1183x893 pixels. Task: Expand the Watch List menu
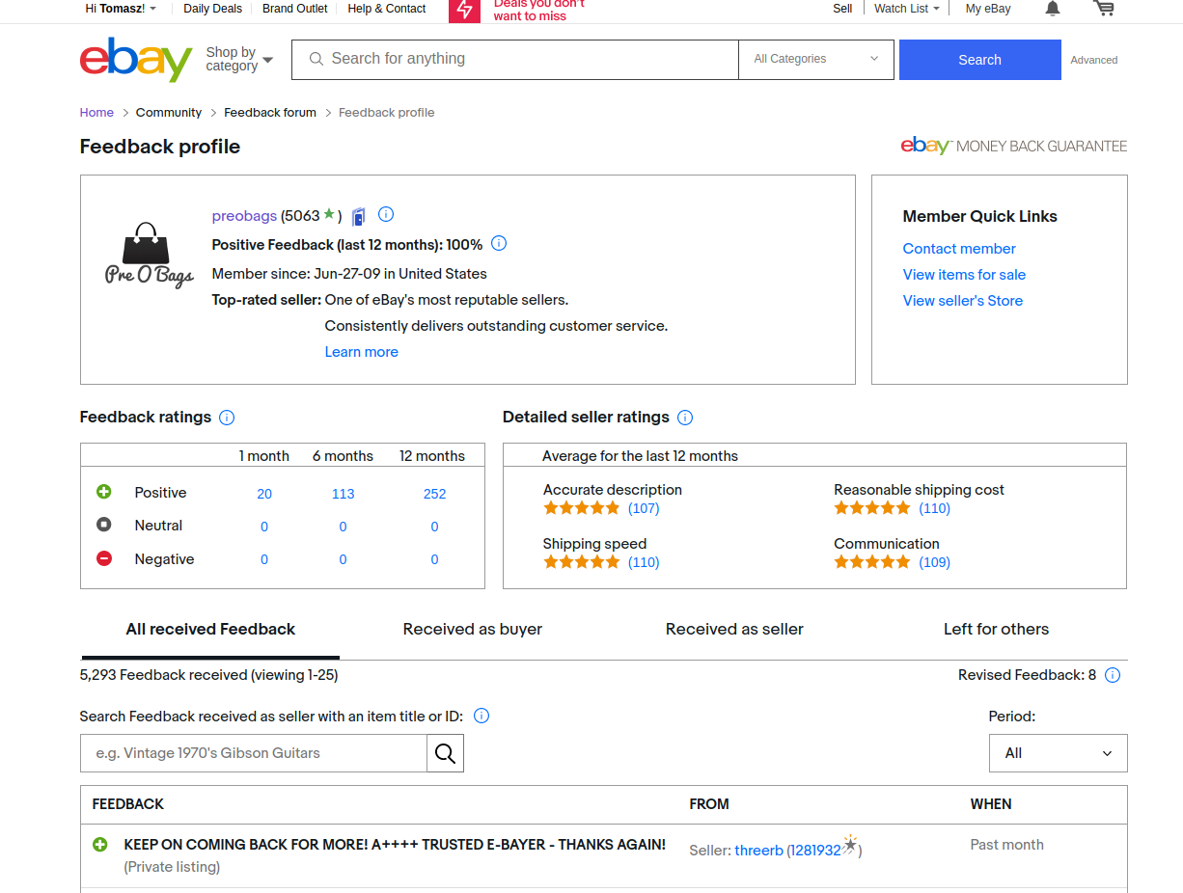tap(906, 9)
